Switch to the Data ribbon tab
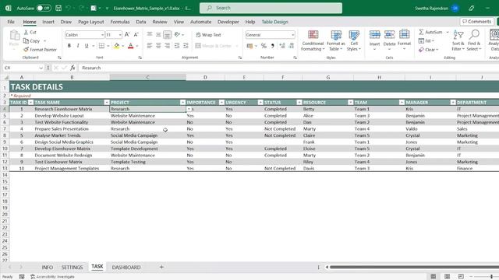The height and width of the screenshot is (280, 499). [x=141, y=22]
